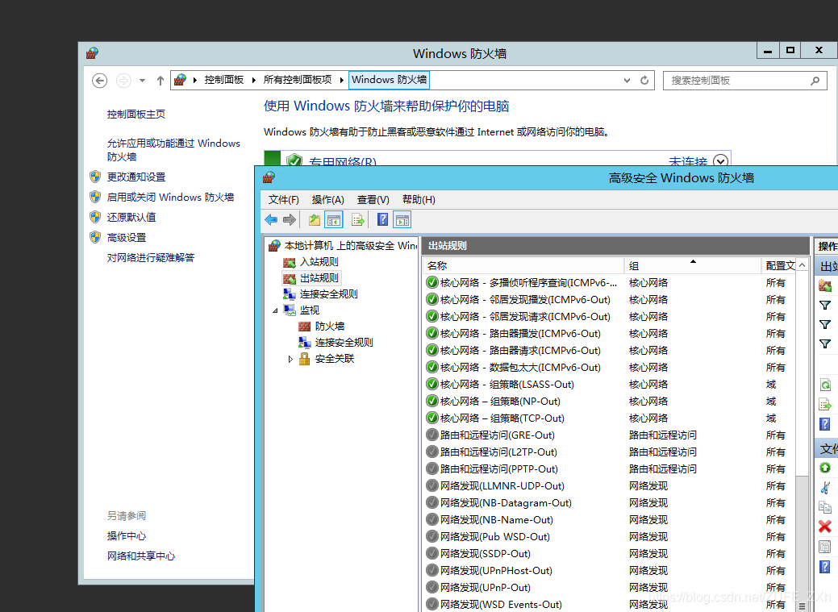Expand the 专用网络 section chevron

pyautogui.click(x=720, y=160)
